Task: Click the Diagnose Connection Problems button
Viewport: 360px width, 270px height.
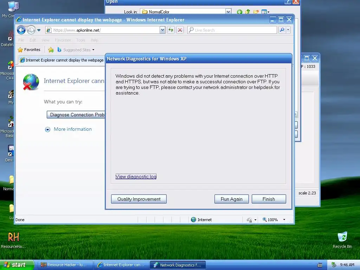Action: pos(76,115)
